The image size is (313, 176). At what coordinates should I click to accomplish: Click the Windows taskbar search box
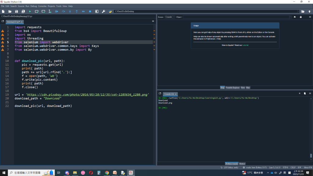[x=28, y=173]
